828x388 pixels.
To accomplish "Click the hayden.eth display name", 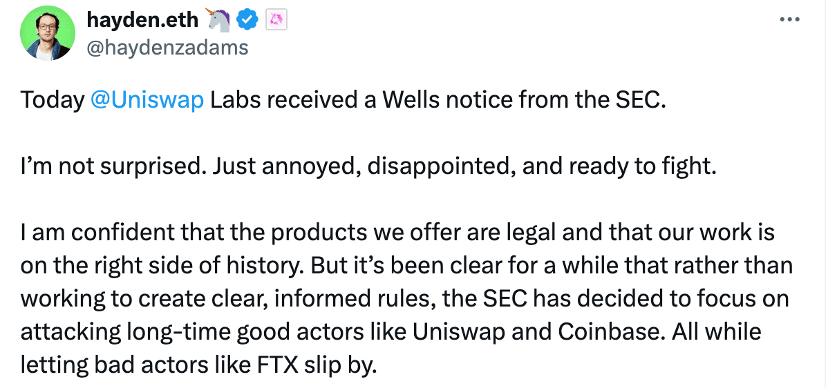I will pos(142,20).
